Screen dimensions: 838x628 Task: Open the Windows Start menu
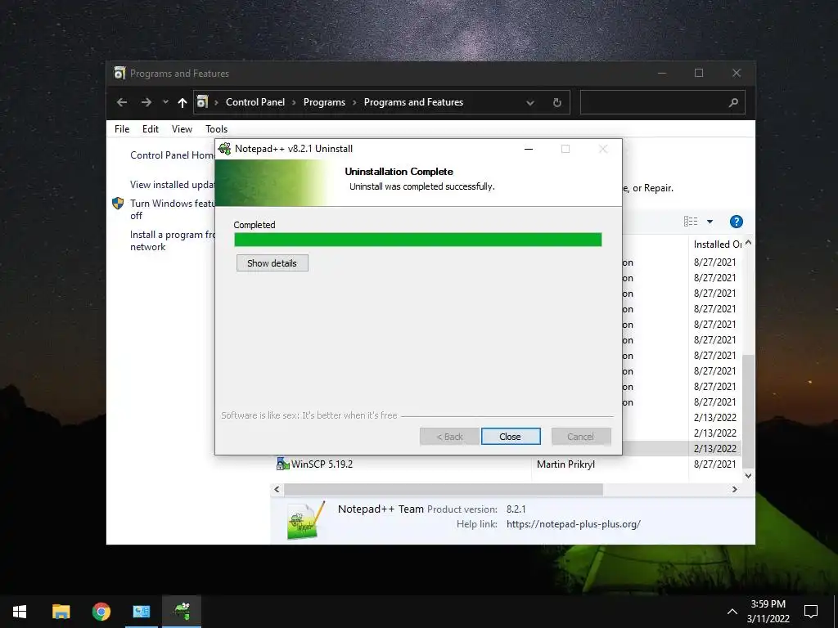click(20, 612)
